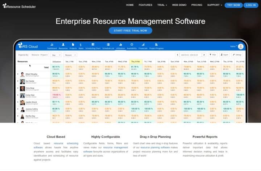
Task: Click the date range field
Action: [x=191, y=55]
